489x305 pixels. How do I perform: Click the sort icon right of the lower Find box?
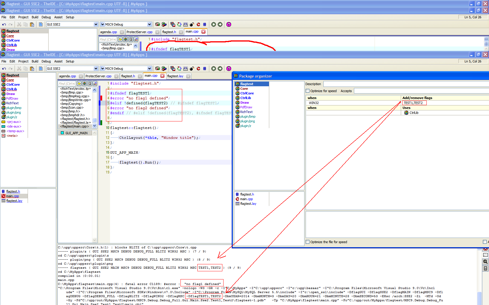pos(95,84)
